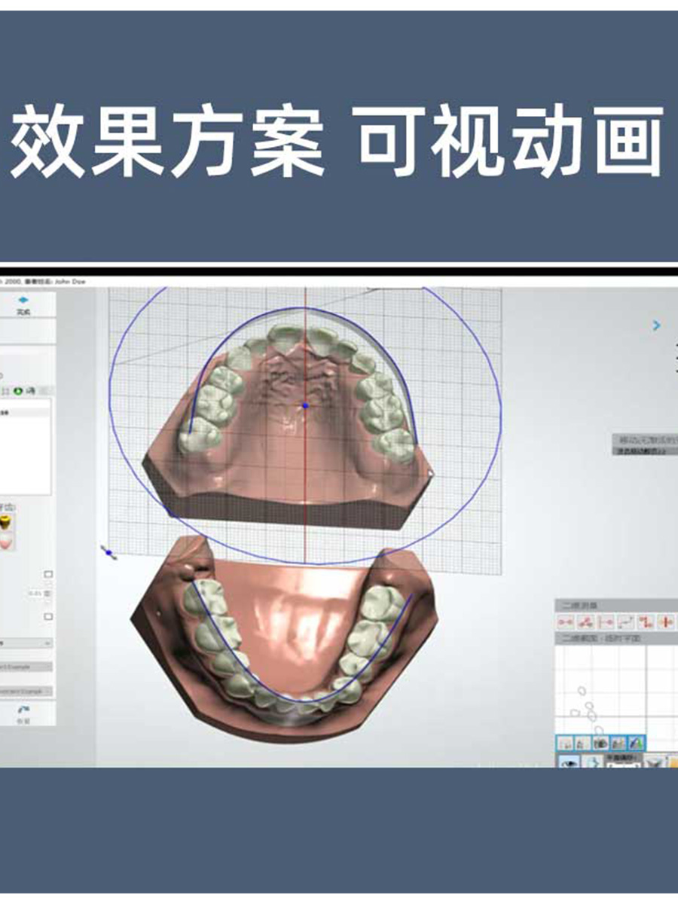678x904 pixels.
Task: Select the pink tooth icon
Action: click(x=6, y=541)
